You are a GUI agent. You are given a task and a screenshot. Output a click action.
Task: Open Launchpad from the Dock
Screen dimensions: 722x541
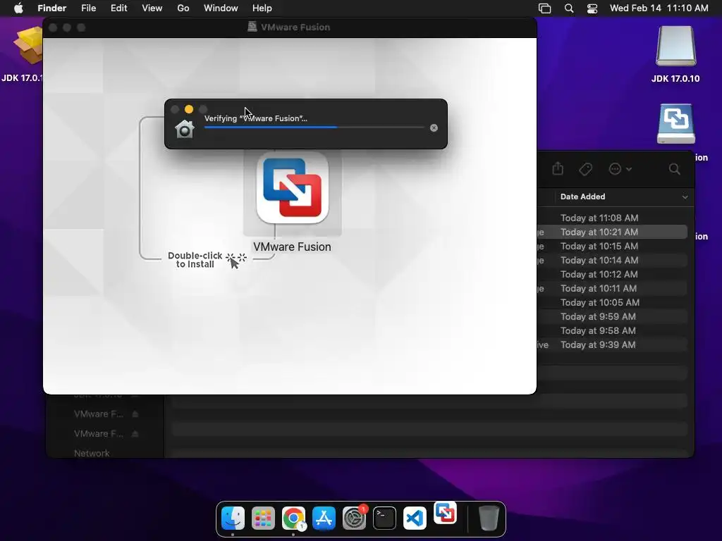264,518
